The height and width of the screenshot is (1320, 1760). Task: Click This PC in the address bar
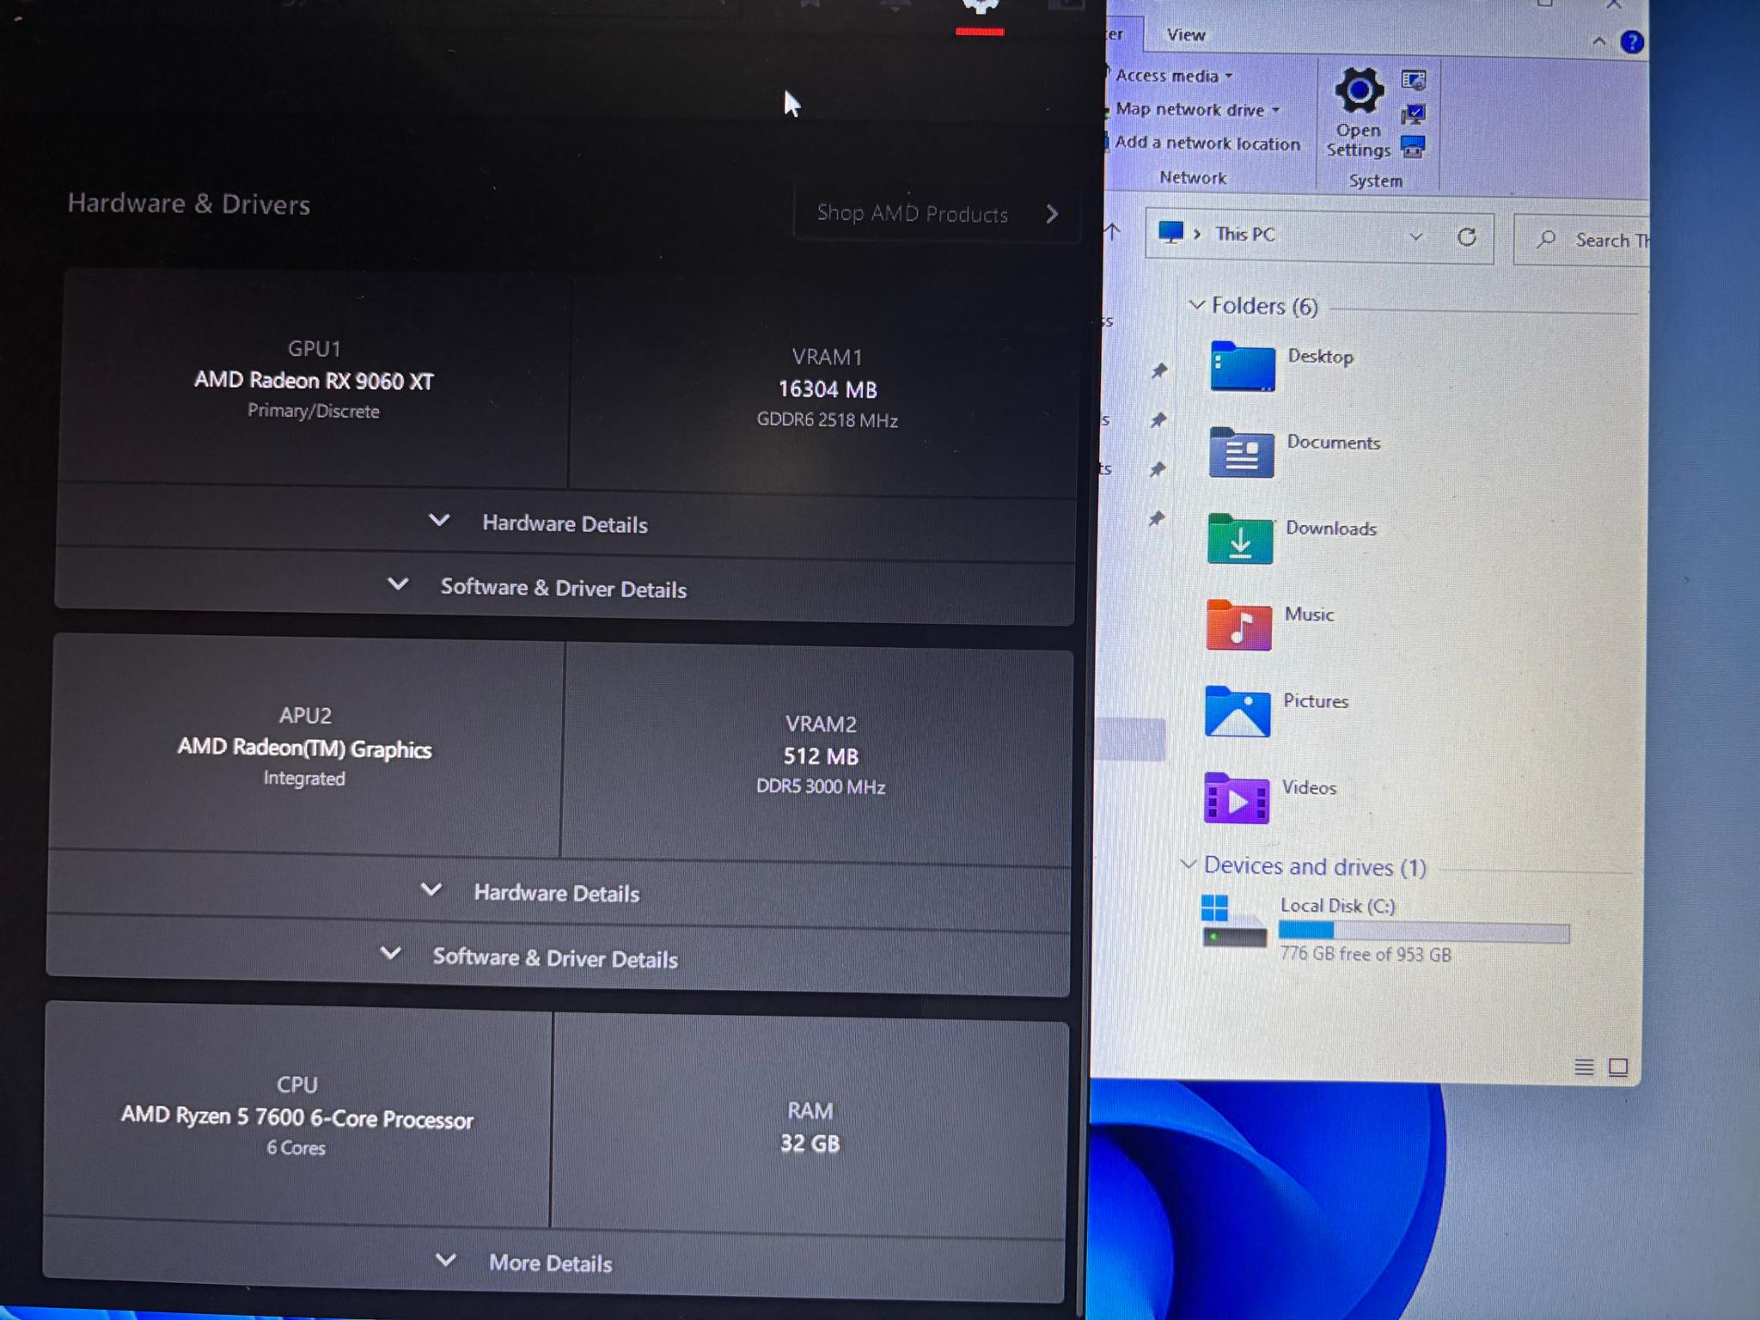click(1244, 234)
